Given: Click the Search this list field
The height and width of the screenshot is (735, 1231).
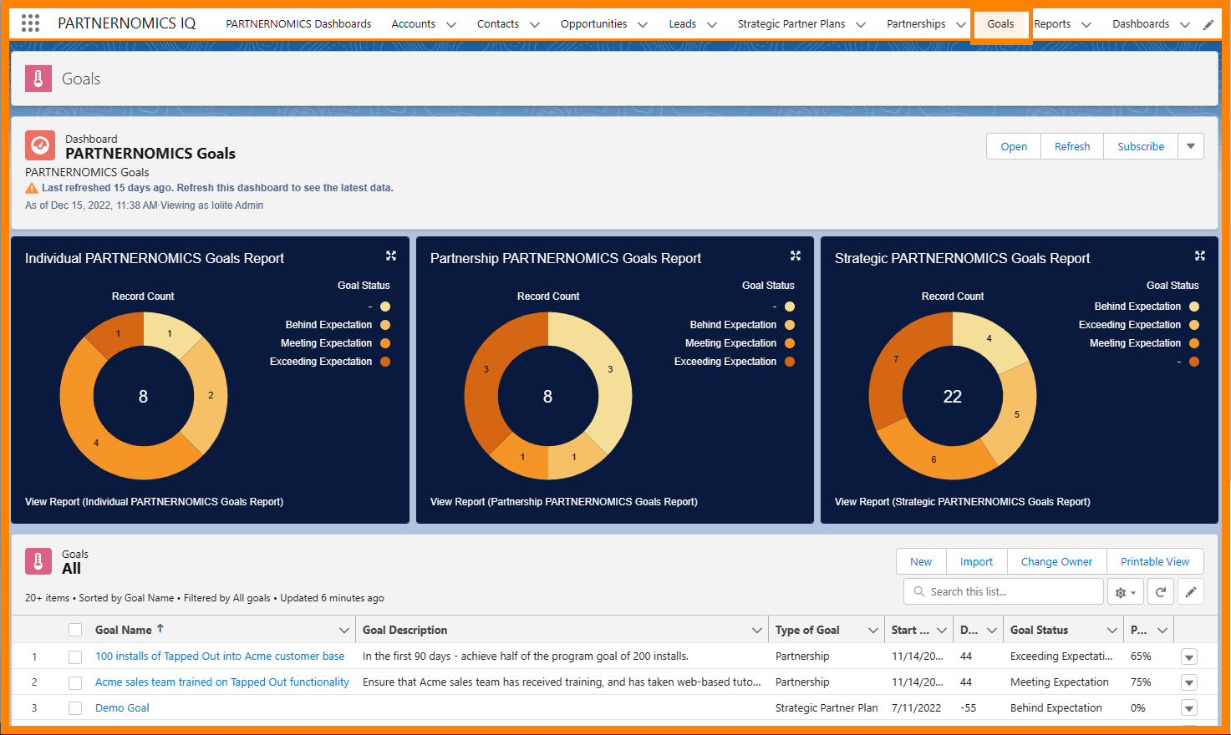Looking at the screenshot, I should coord(1004,591).
